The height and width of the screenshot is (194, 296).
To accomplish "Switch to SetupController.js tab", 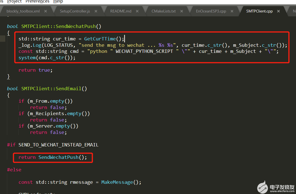I will pyautogui.click(x=75, y=11).
